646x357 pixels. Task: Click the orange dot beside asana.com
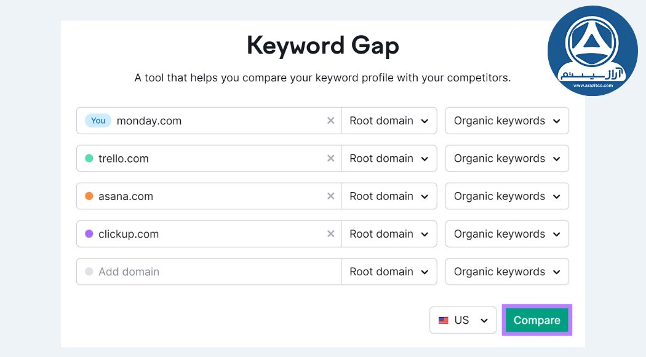coord(89,196)
